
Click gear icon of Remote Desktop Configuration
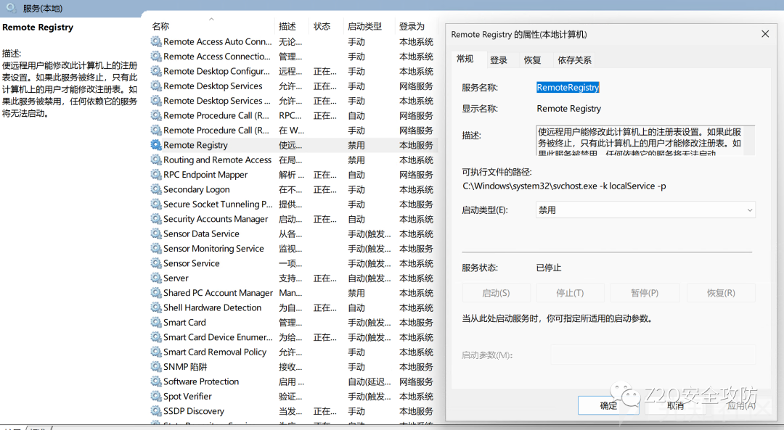pyautogui.click(x=156, y=71)
